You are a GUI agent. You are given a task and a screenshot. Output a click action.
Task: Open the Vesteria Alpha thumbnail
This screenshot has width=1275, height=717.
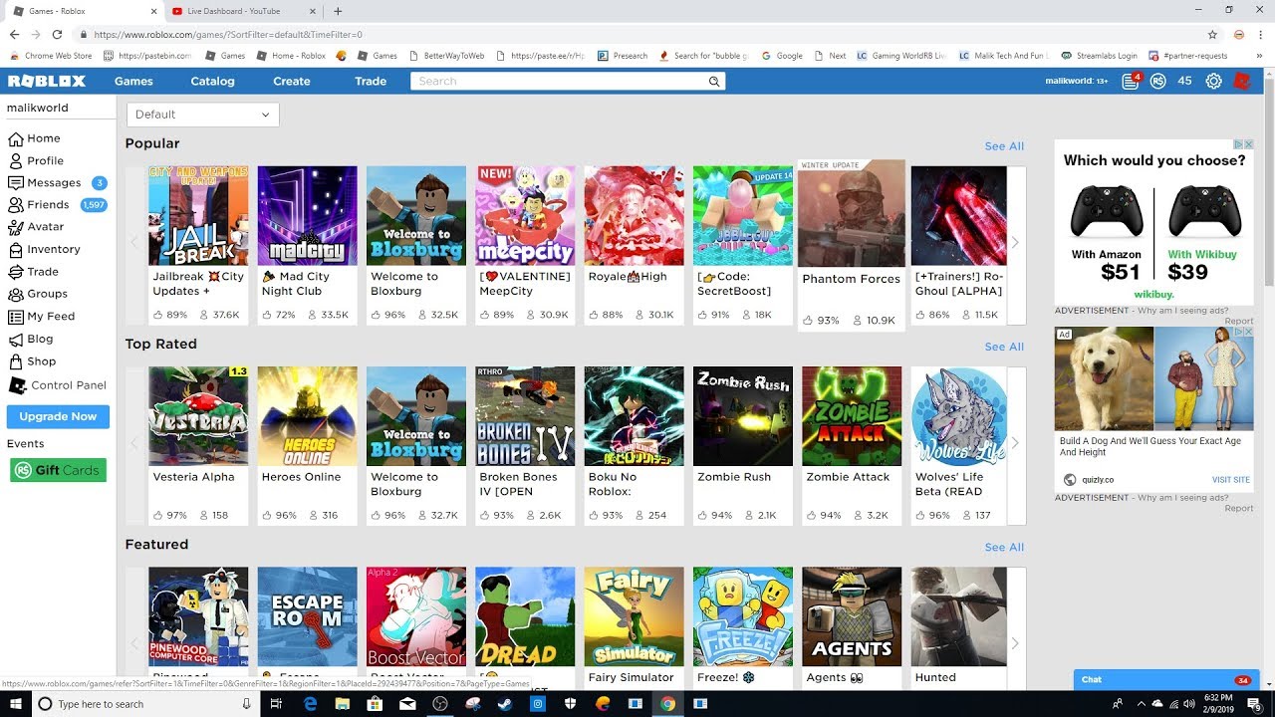click(x=198, y=416)
